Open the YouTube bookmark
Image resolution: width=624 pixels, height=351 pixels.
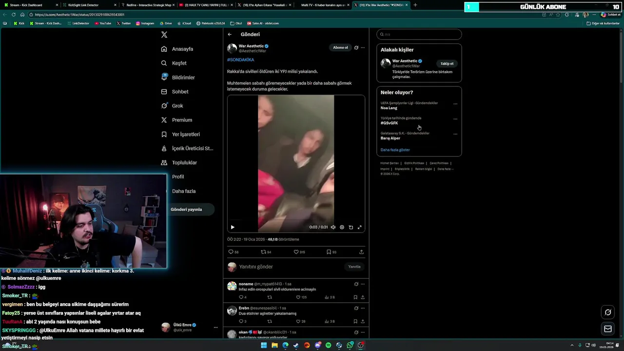pos(103,23)
